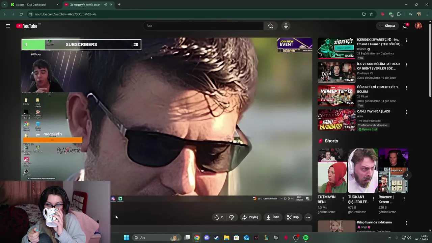This screenshot has height=243, width=432.
Task: Open the Cordiseps V2 channel link
Action: click(x=365, y=73)
